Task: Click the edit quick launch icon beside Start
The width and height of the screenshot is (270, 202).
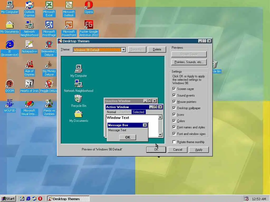Action: 22,199
